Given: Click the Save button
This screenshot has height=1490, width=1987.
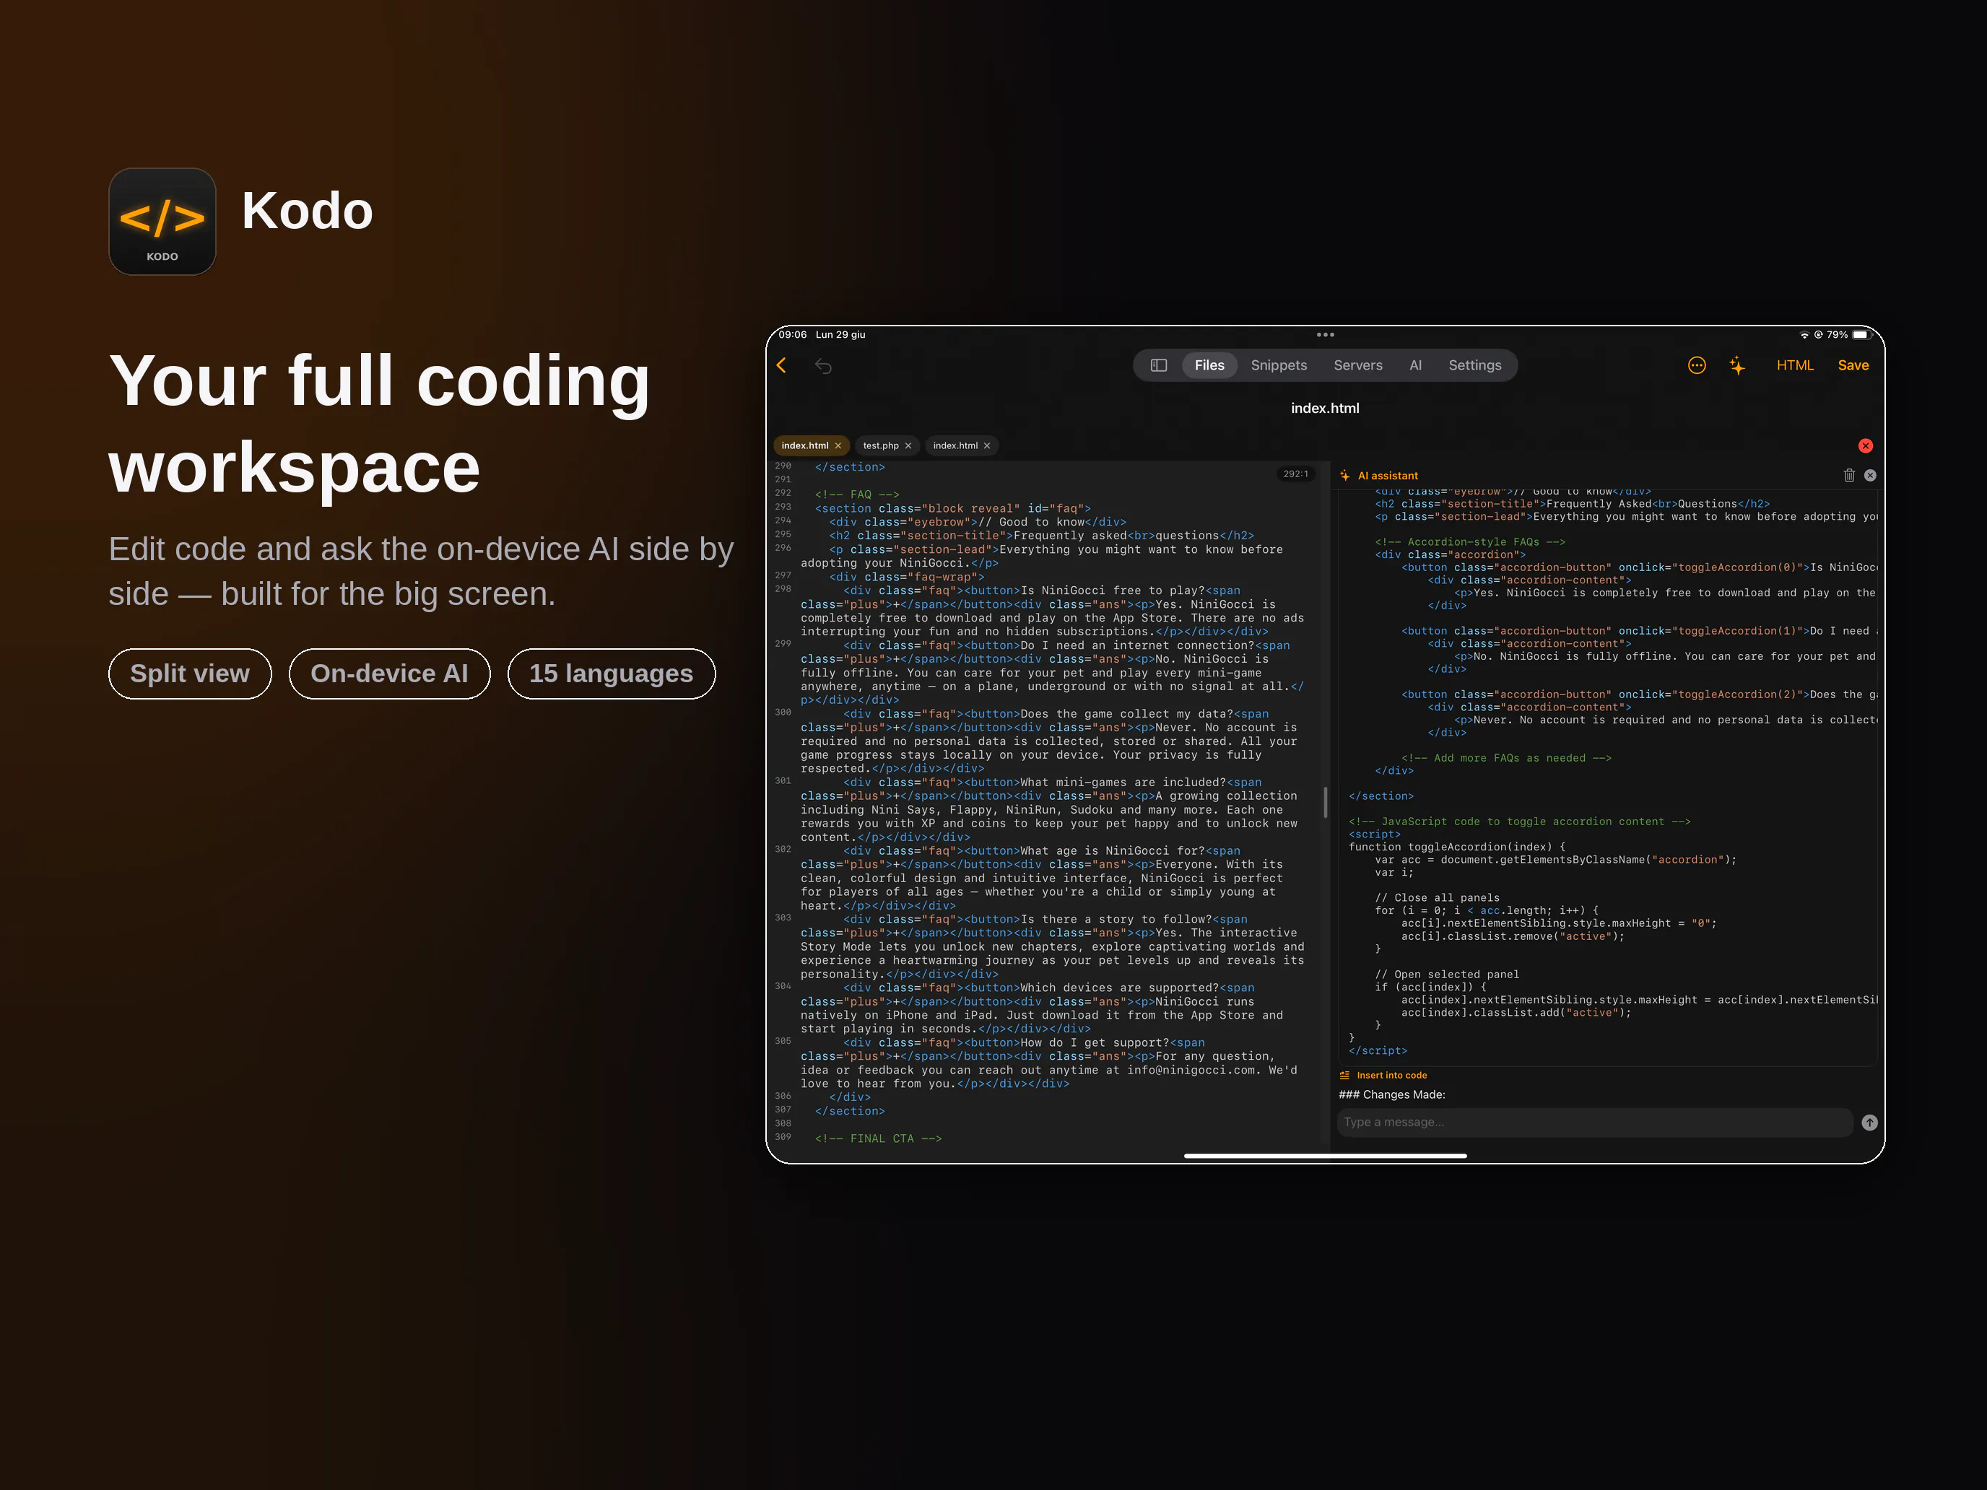Looking at the screenshot, I should point(1852,365).
